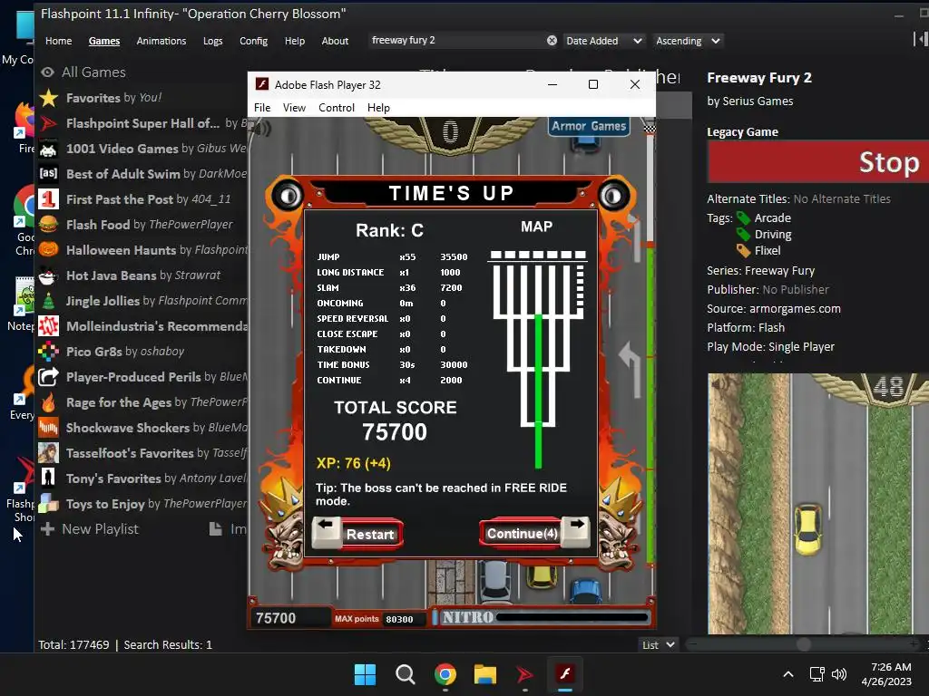Click the Player-Produced Perils share icon
Image resolution: width=929 pixels, height=696 pixels.
click(49, 377)
